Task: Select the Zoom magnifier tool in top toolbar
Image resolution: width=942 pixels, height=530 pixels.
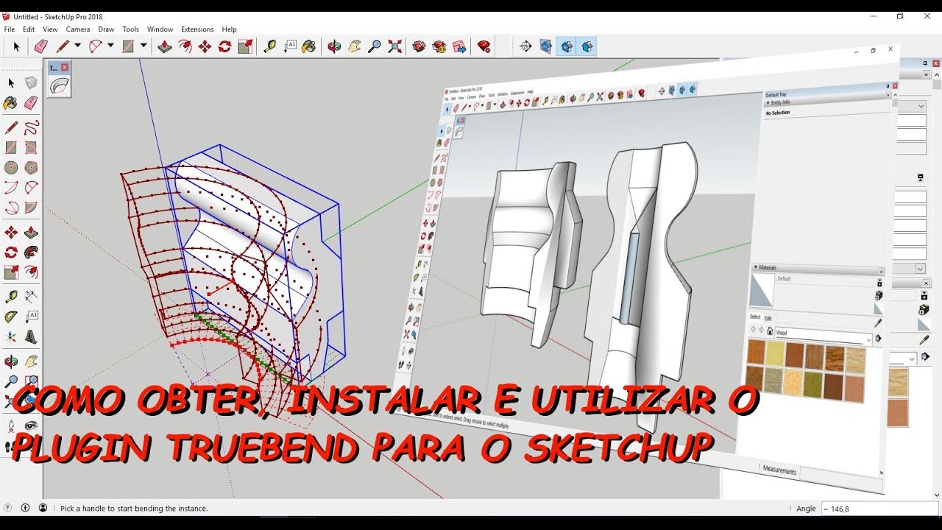Action: pyautogui.click(x=375, y=47)
